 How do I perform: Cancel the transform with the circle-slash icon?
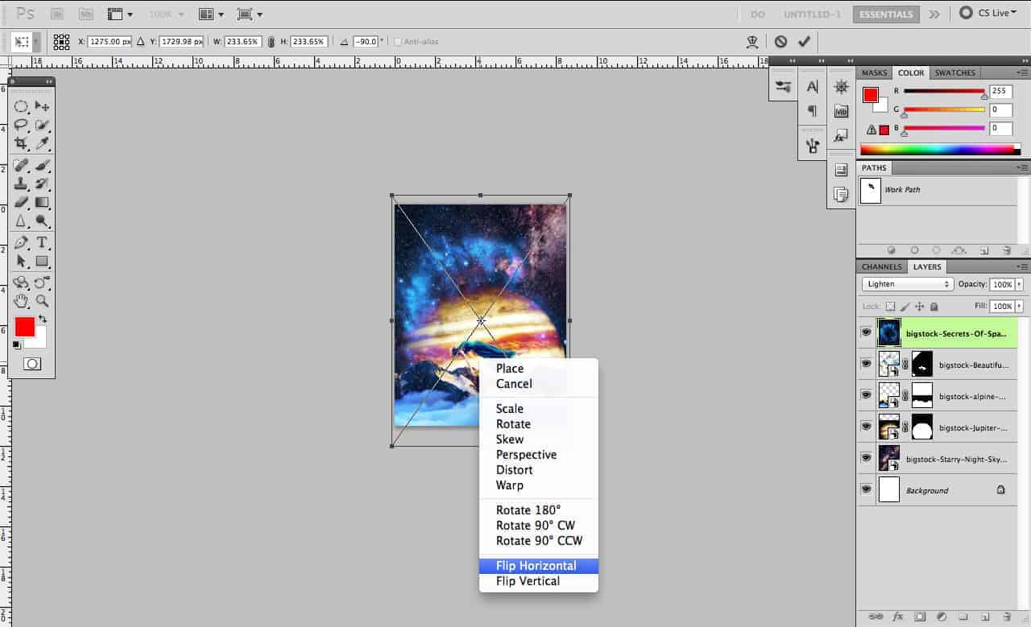pyautogui.click(x=780, y=41)
